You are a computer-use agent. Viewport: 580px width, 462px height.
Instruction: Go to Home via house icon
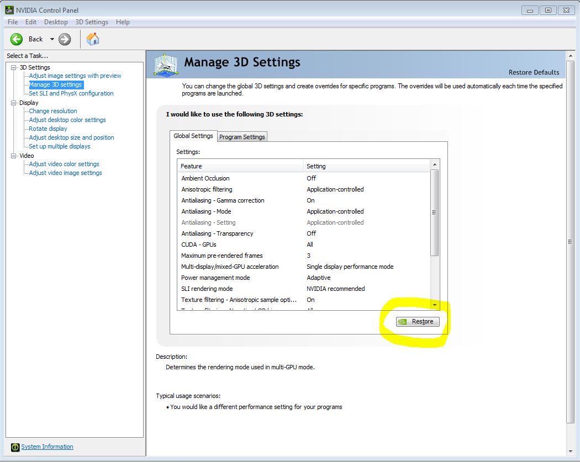pyautogui.click(x=93, y=39)
